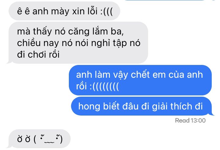Click the '13:00' timestamp

pyautogui.click(x=198, y=120)
